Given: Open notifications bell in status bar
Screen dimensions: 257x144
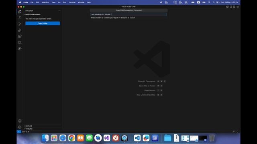Looking at the screenshot, I should click(x=237, y=132).
